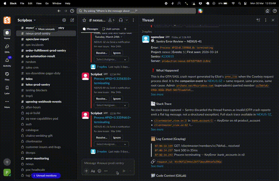
Task: Open more composer options ellipsis
Action: [106, 171]
